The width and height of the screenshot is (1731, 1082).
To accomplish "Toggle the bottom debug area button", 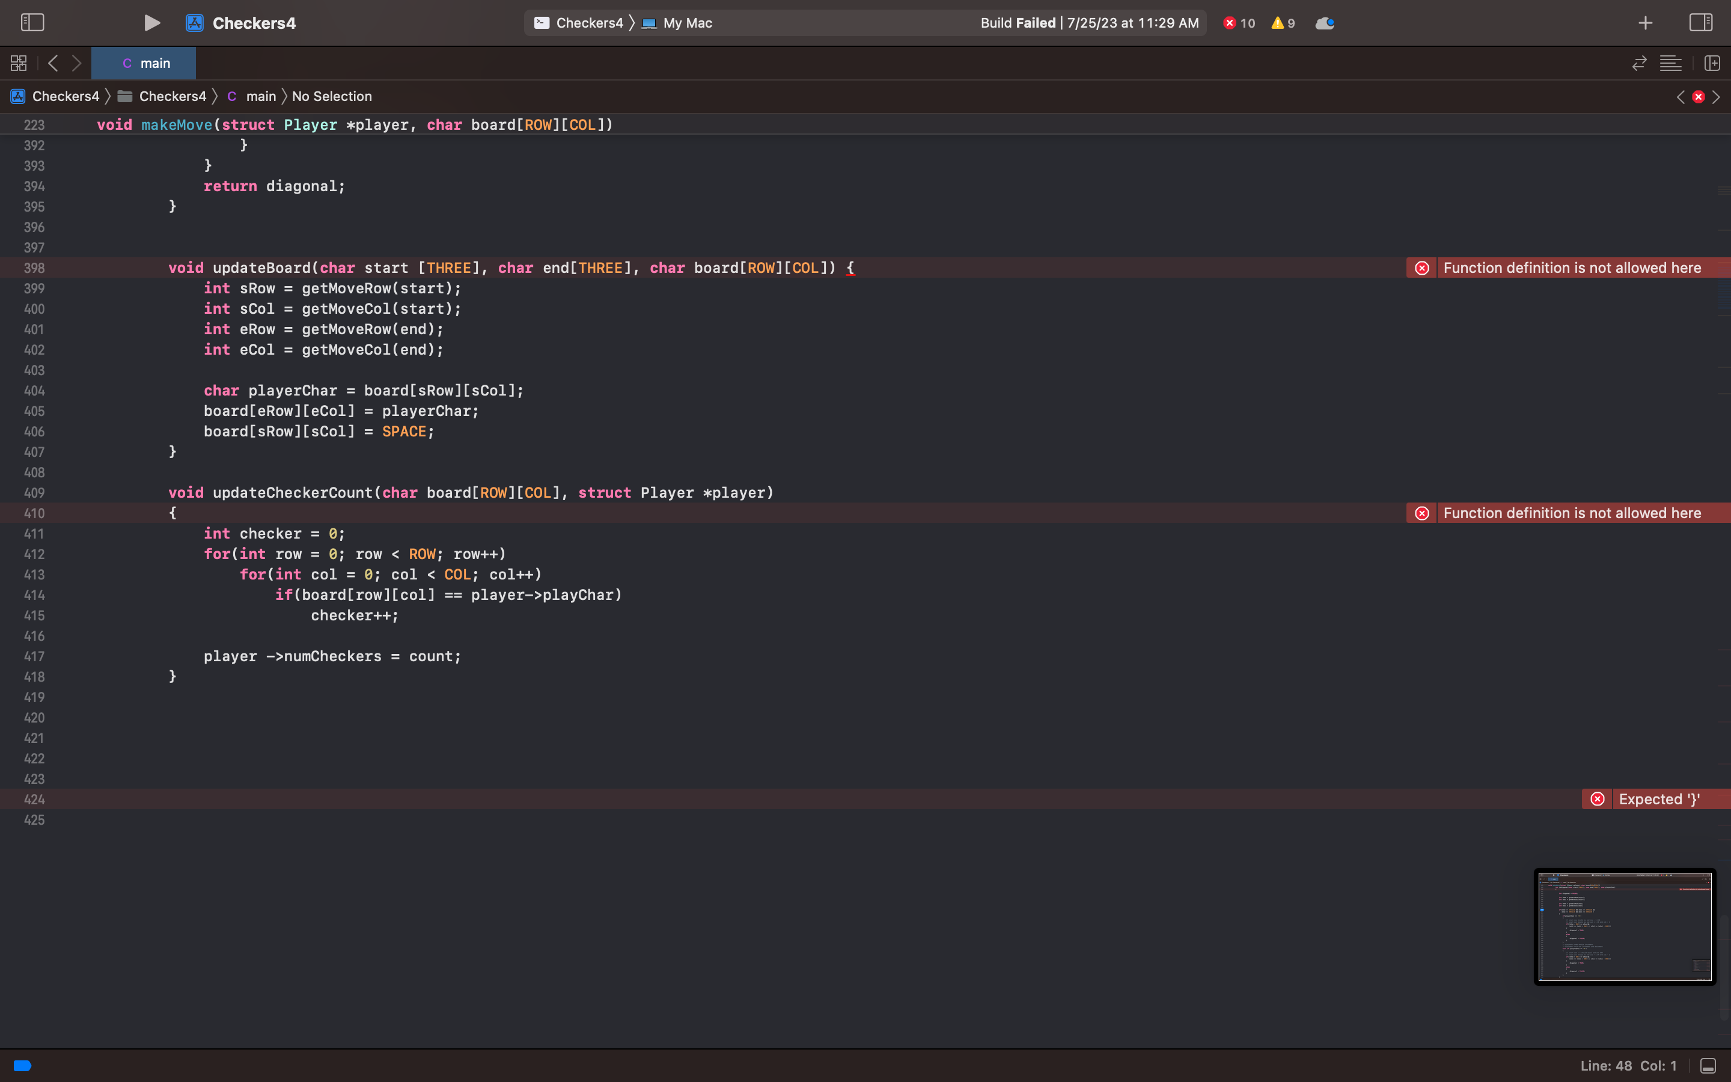I will pyautogui.click(x=1708, y=1066).
